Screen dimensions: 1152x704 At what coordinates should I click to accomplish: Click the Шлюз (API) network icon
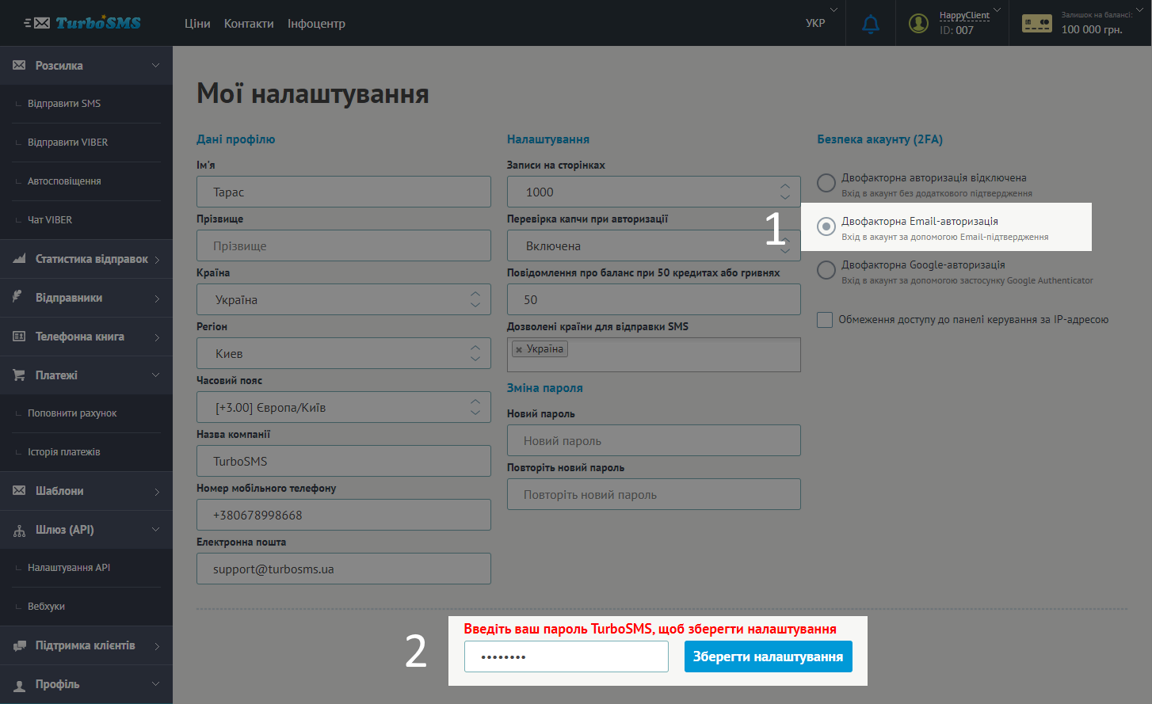pyautogui.click(x=19, y=531)
